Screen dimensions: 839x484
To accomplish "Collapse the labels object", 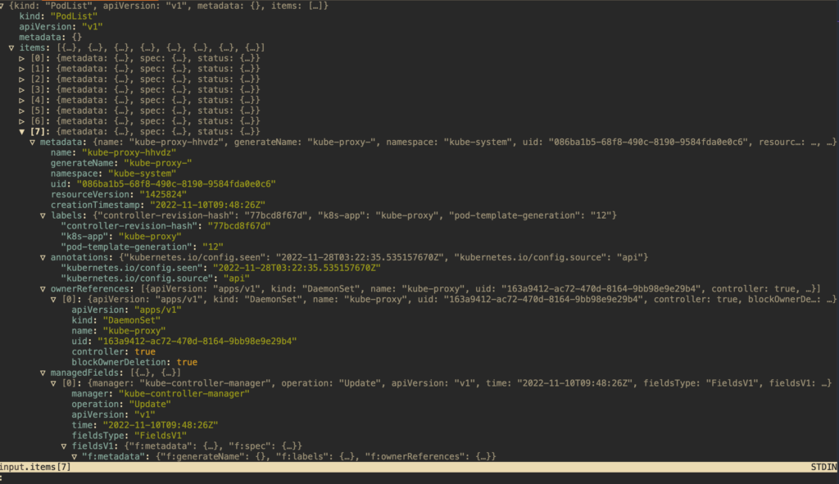I will coord(43,215).
